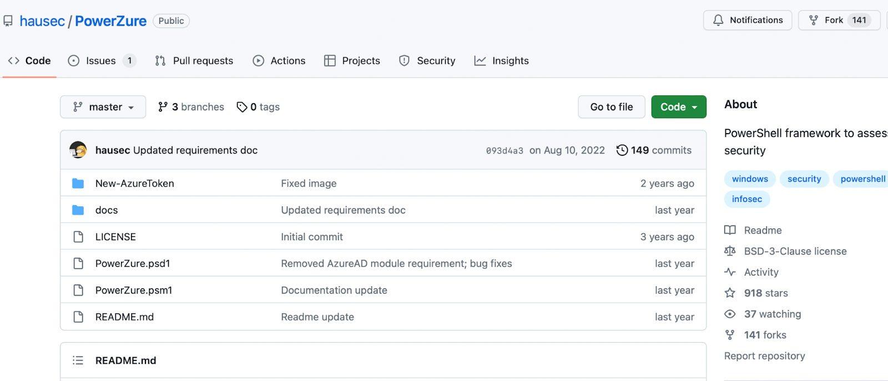888x381 pixels.
Task: Click the star icon next to 918 stars
Action: point(730,293)
